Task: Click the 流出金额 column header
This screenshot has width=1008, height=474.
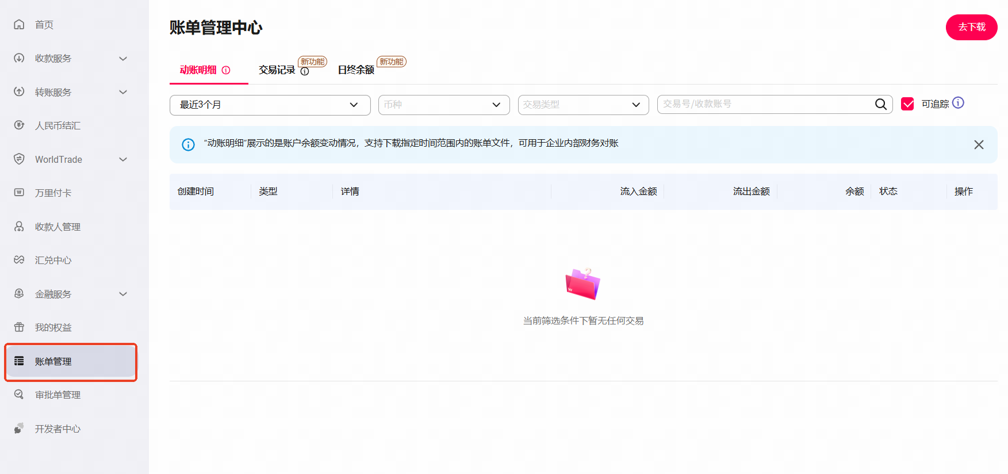Action: click(x=751, y=192)
